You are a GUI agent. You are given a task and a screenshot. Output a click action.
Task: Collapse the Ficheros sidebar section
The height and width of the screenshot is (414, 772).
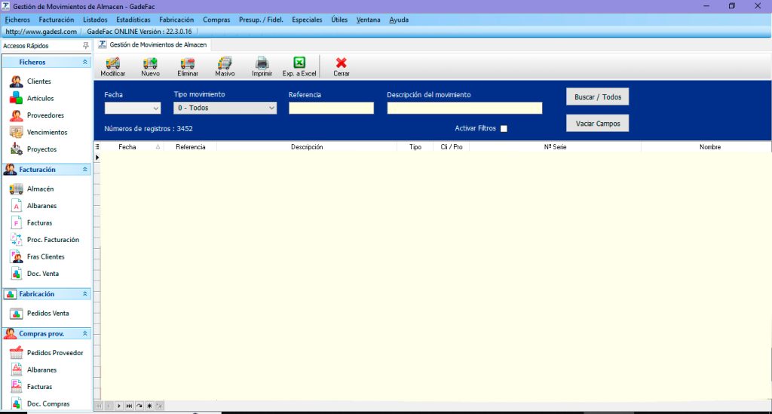(84, 63)
